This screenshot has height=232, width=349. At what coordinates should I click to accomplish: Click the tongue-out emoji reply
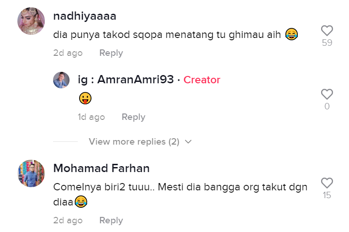tap(85, 98)
